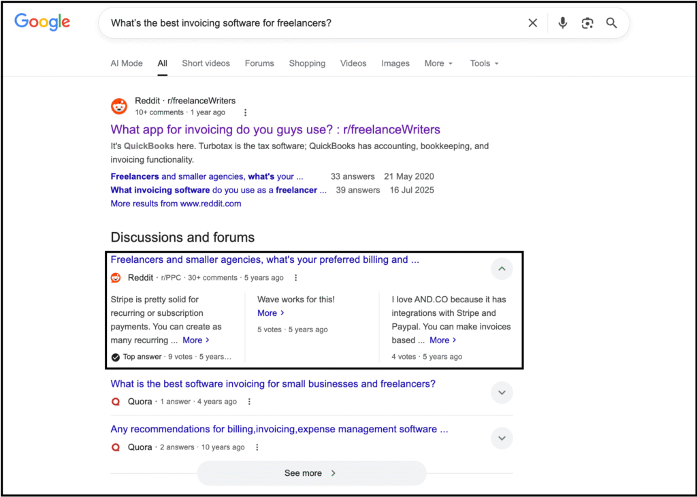Open the More search categories dropdown
The image size is (697, 497).
pos(438,63)
